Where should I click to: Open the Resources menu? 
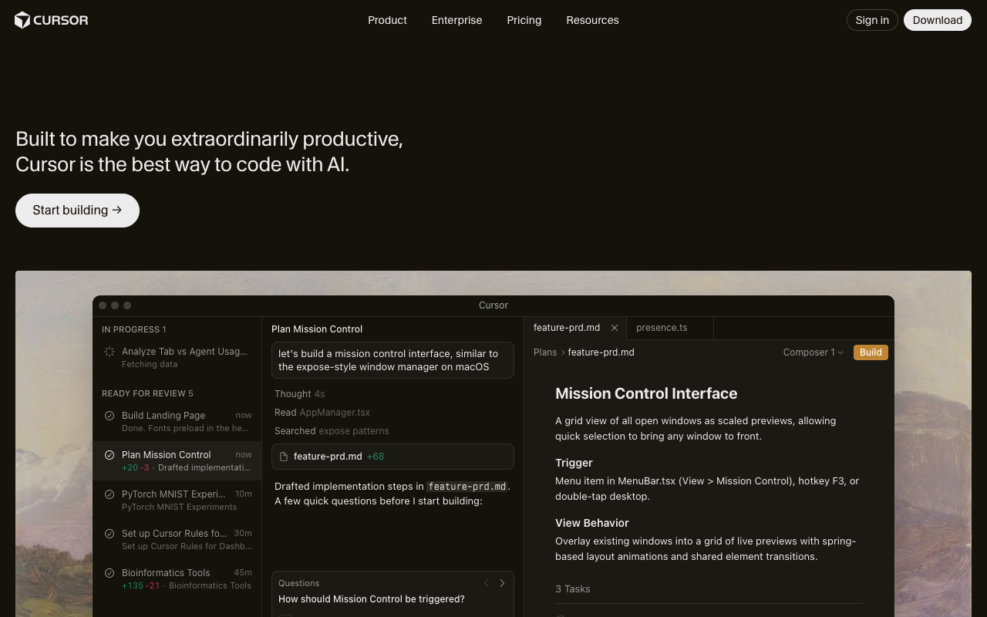click(592, 20)
